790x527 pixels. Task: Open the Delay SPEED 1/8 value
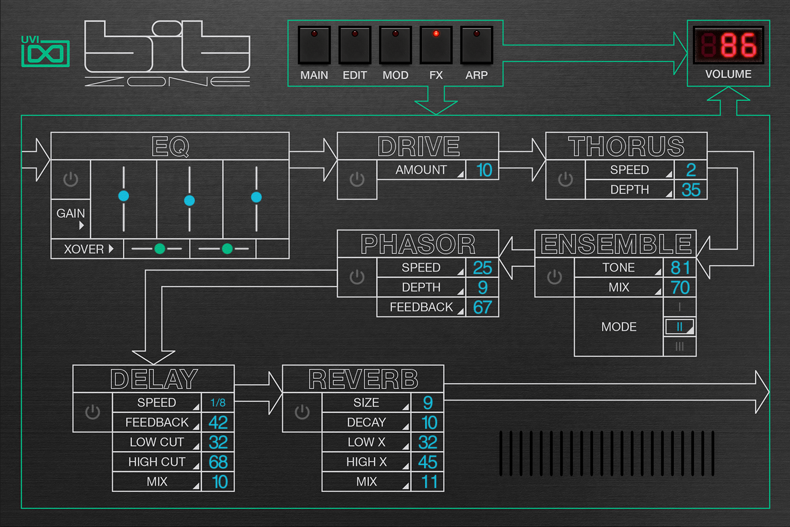tap(218, 403)
